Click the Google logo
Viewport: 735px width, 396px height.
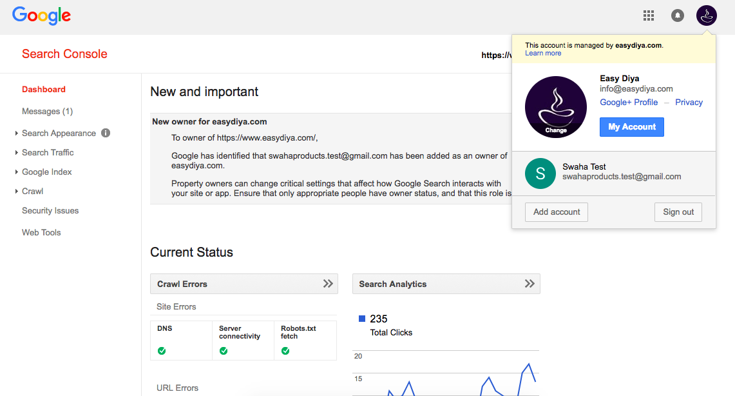(41, 16)
